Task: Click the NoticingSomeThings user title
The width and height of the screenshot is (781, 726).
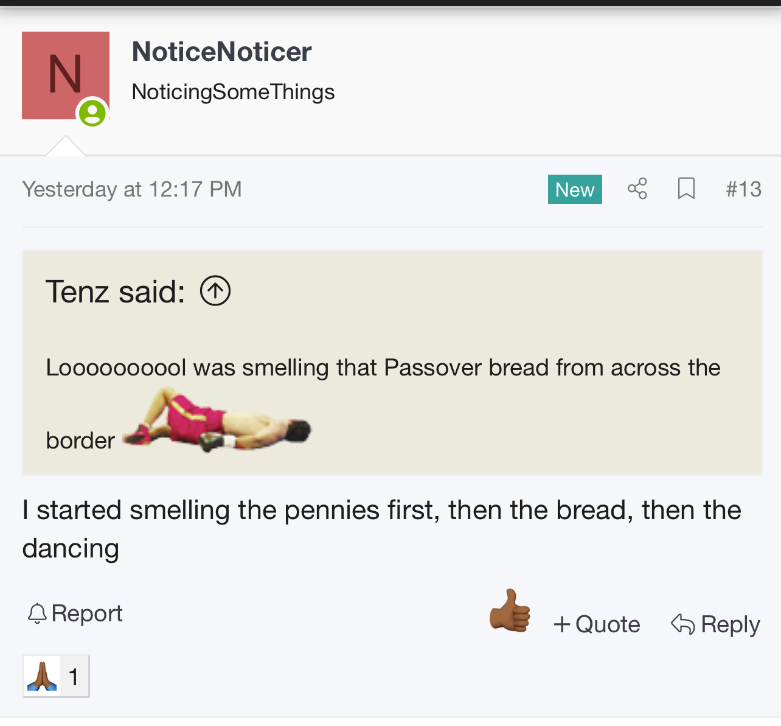Action: pos(233,92)
